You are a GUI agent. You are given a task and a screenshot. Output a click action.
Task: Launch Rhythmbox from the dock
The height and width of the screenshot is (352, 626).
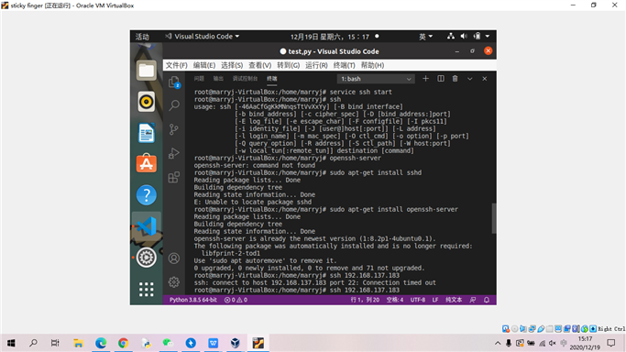pos(147,102)
